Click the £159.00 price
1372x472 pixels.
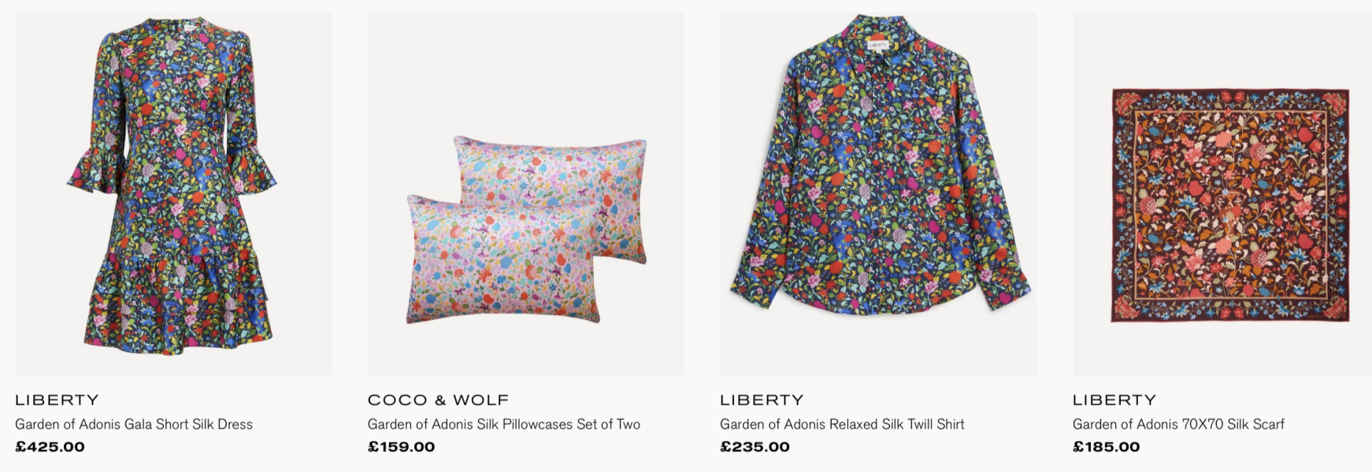401,447
